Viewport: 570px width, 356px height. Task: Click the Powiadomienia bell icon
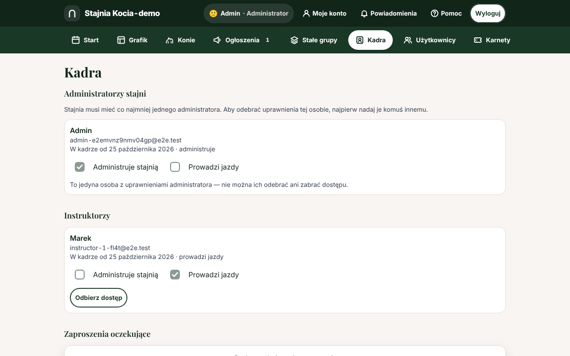pos(364,13)
